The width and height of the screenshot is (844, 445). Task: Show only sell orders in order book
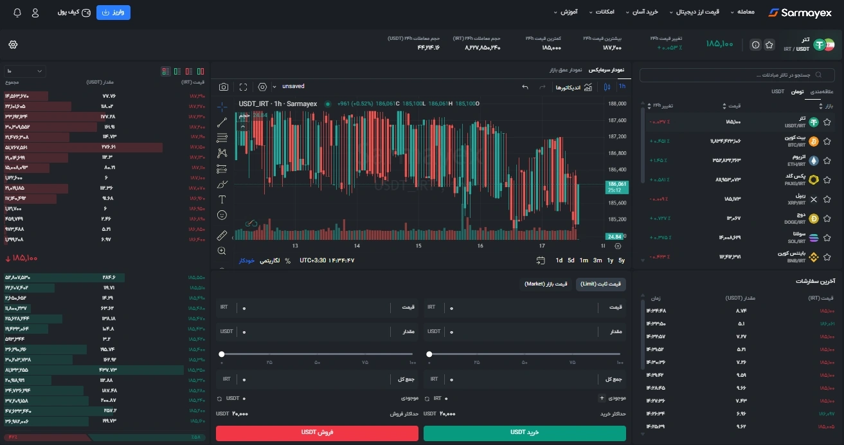click(188, 71)
